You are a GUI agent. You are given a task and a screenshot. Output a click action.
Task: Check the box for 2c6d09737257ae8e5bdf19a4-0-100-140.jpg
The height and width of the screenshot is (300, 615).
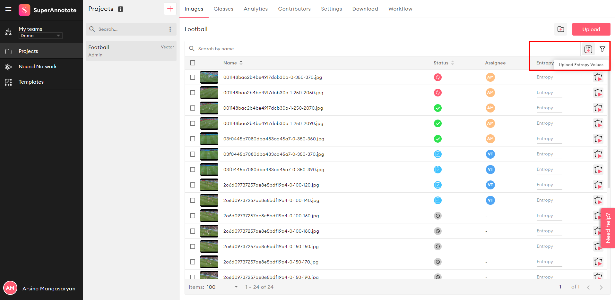(x=193, y=200)
